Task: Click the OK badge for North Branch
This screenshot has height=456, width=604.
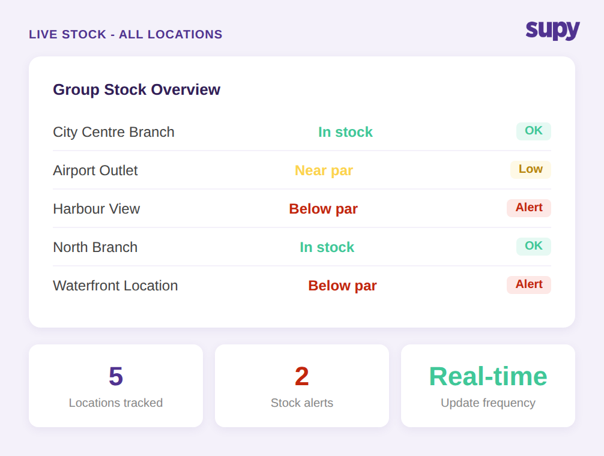Action: pos(534,246)
